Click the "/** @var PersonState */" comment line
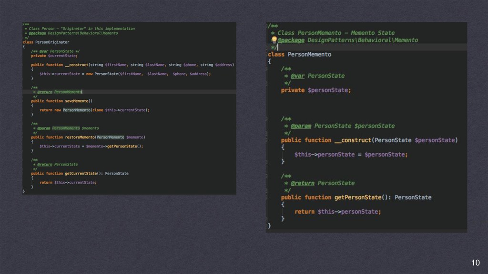Viewport: 488px width, 274px height. click(x=55, y=51)
